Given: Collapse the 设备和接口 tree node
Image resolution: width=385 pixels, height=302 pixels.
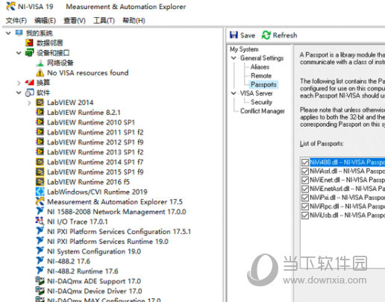Looking at the screenshot, I should (19, 53).
